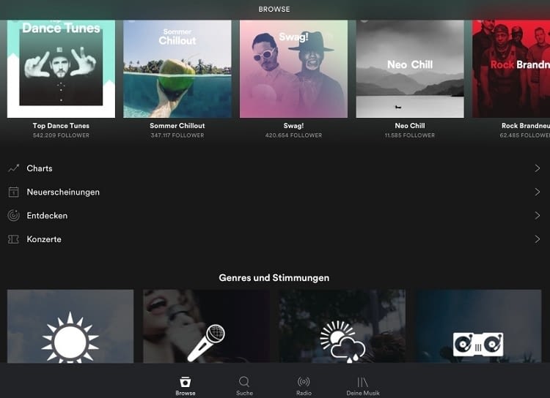Click the Swag! title below the cover
Screen dimensions: 550x398
pos(293,126)
